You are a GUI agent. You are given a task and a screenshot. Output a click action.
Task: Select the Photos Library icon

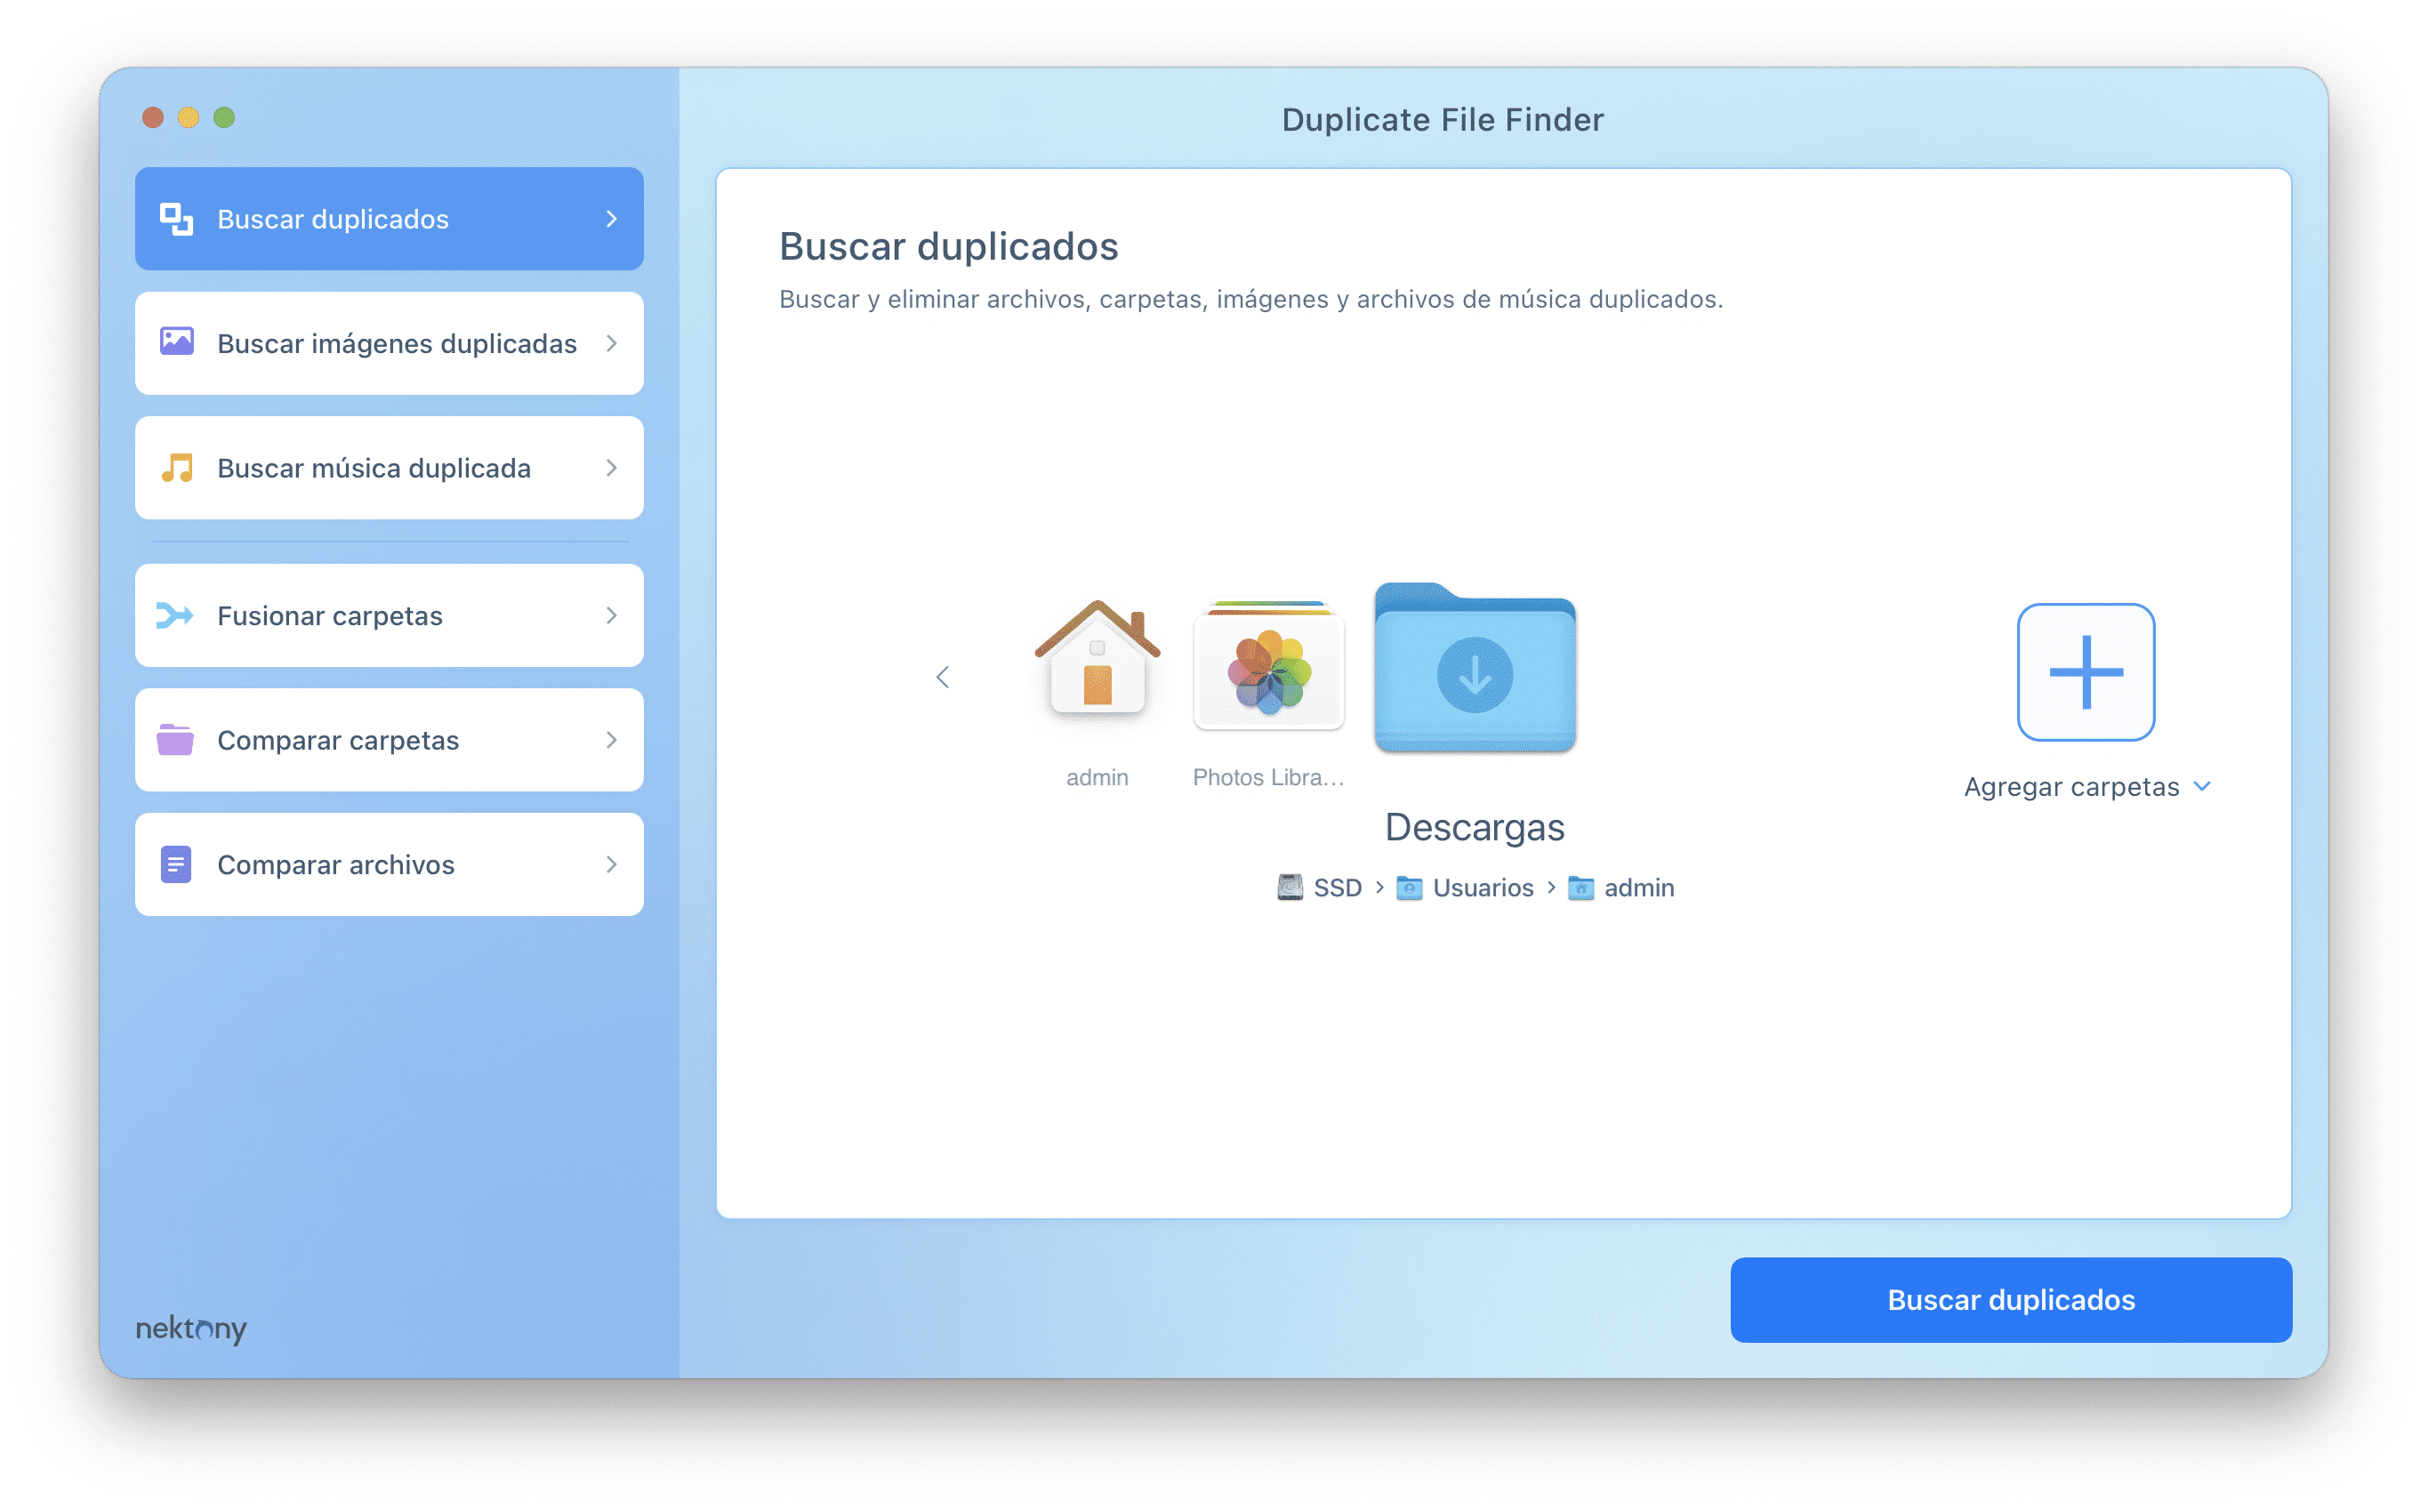[x=1268, y=664]
